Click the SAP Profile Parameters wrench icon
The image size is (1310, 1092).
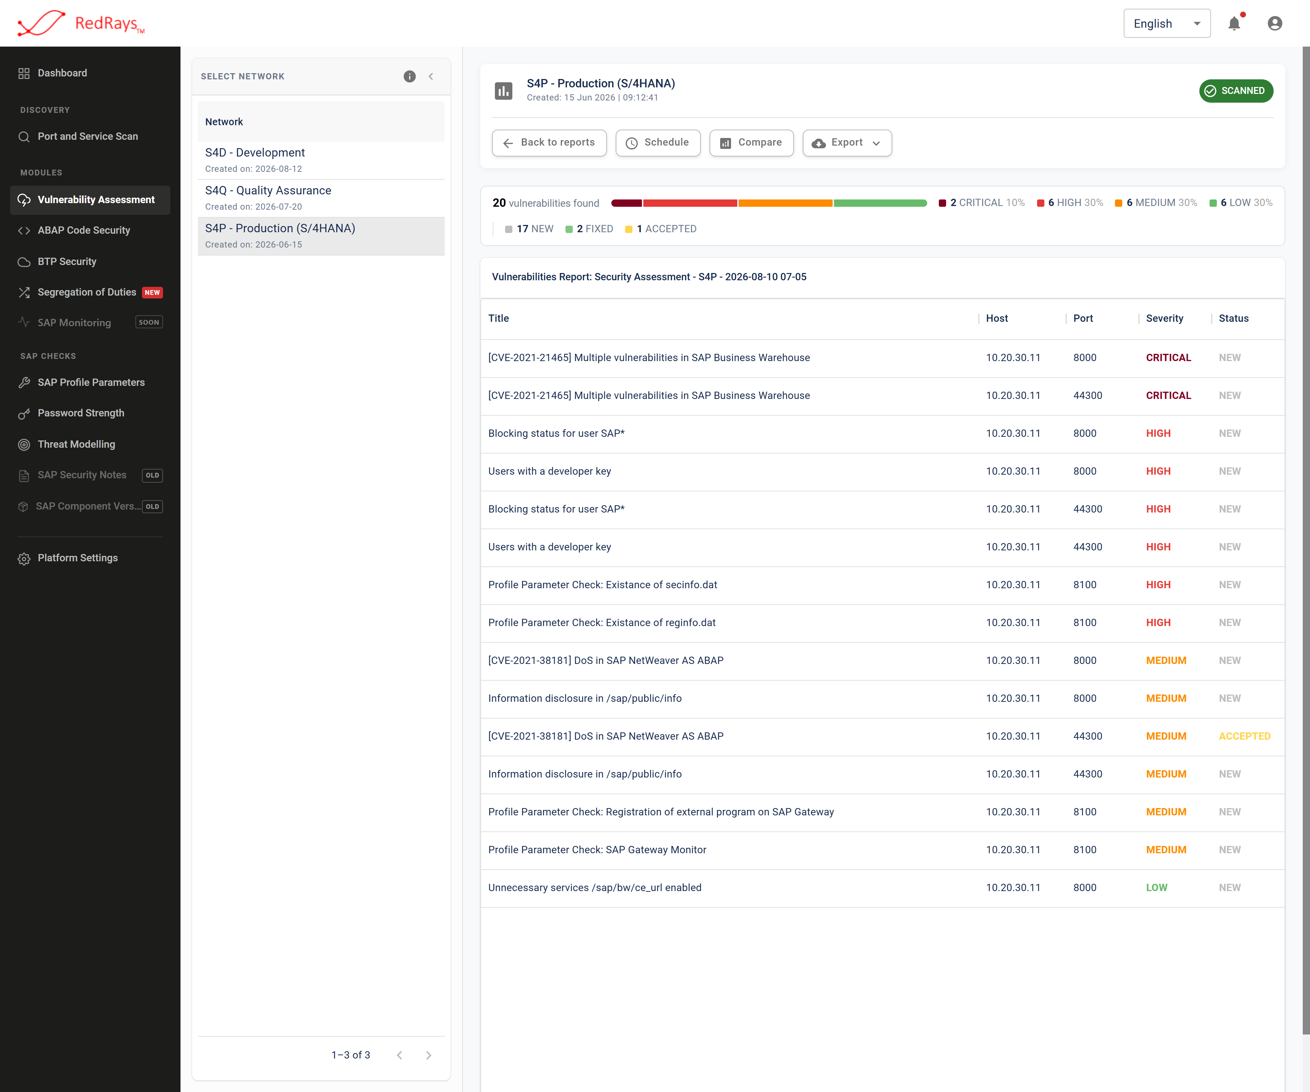pyautogui.click(x=24, y=383)
